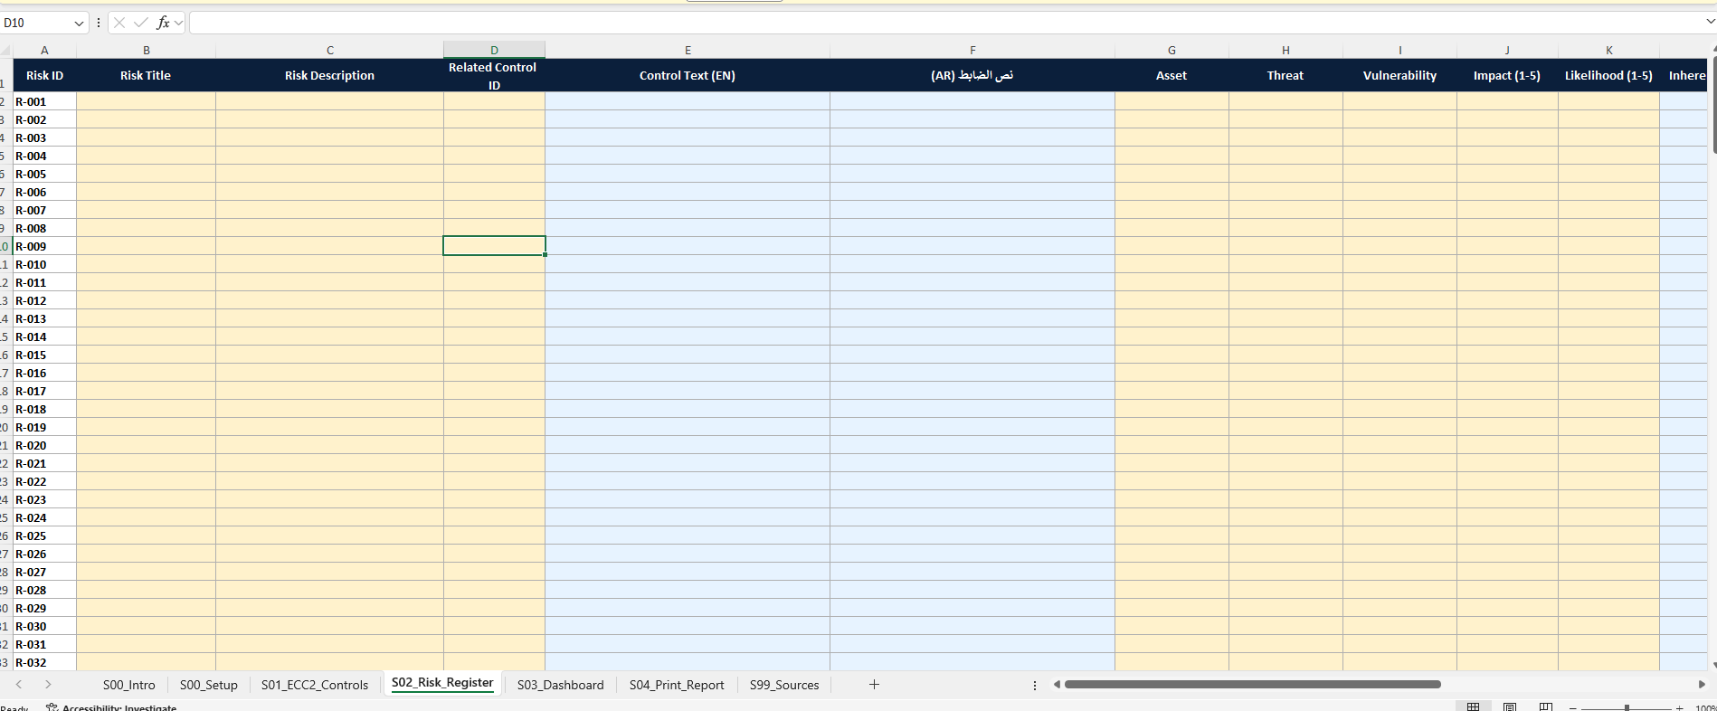Viewport: 1717px width, 711px height.
Task: Click the selected cell D10
Action: [x=494, y=246]
